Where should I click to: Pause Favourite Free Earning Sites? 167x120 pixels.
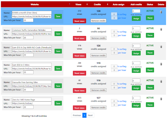150,87
